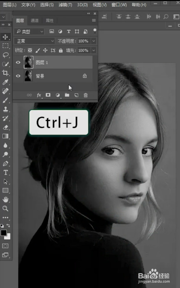This screenshot has width=180, height=288.
Task: Select the Spot Healing Brush tool
Action: click(x=5, y=91)
